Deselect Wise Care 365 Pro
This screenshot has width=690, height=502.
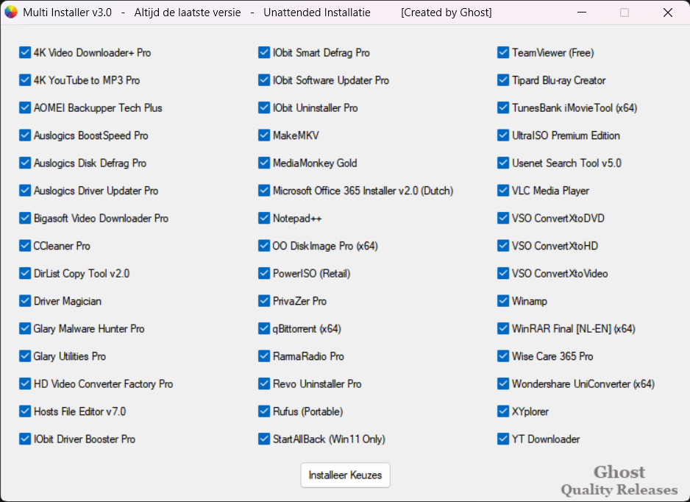(503, 356)
